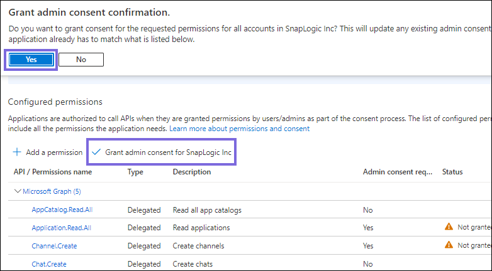Click warning icon in Application.Read.All row
The height and width of the screenshot is (271, 492).
tap(449, 226)
